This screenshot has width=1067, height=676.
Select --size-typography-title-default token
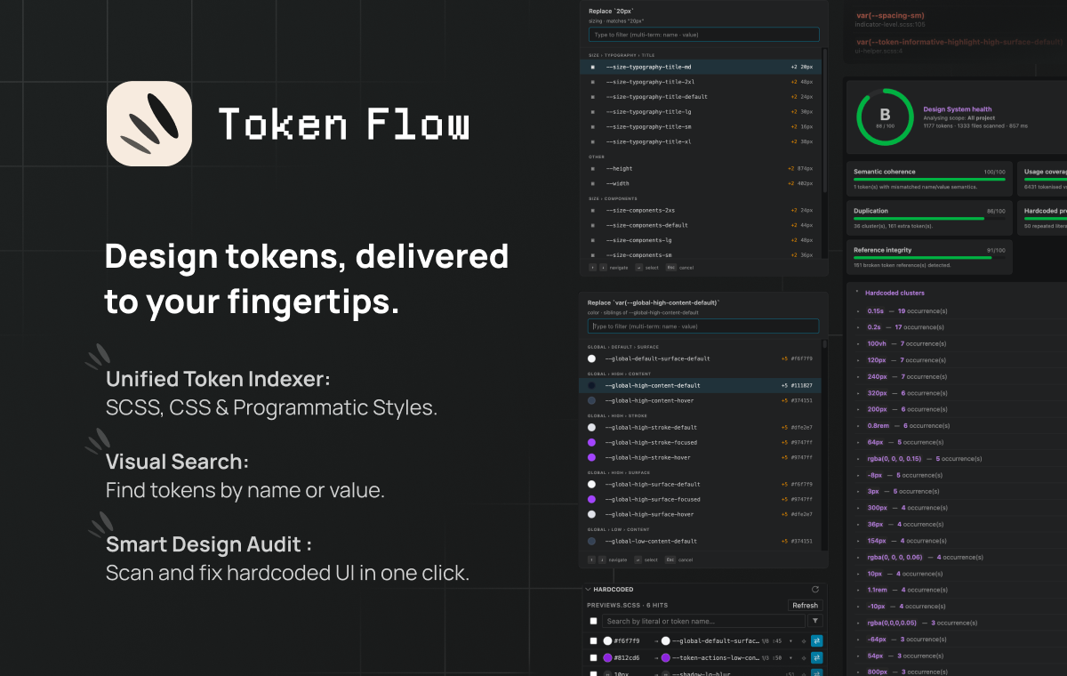pyautogui.click(x=701, y=97)
